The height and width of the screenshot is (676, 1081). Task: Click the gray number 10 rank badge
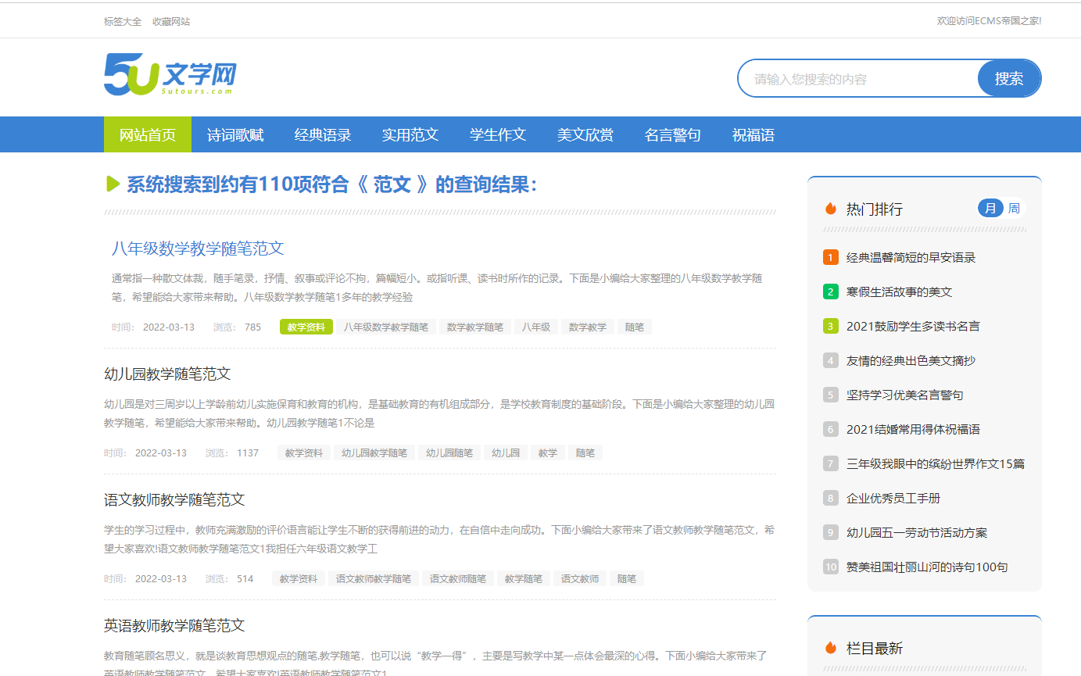pyautogui.click(x=830, y=567)
